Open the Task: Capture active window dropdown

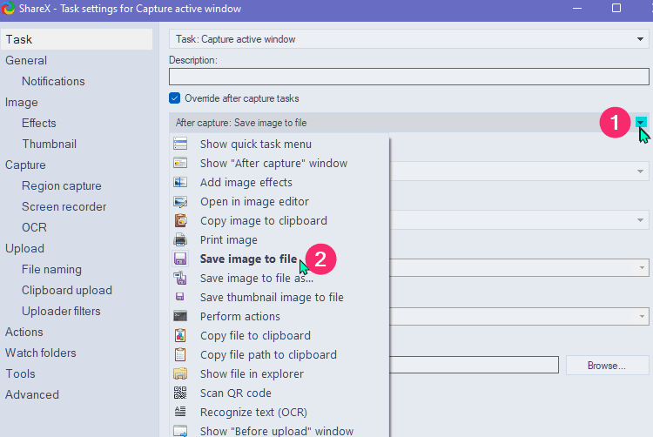click(409, 39)
